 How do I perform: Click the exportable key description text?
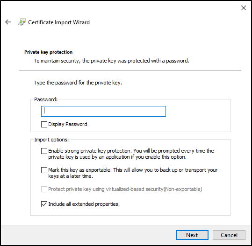pos(133,173)
